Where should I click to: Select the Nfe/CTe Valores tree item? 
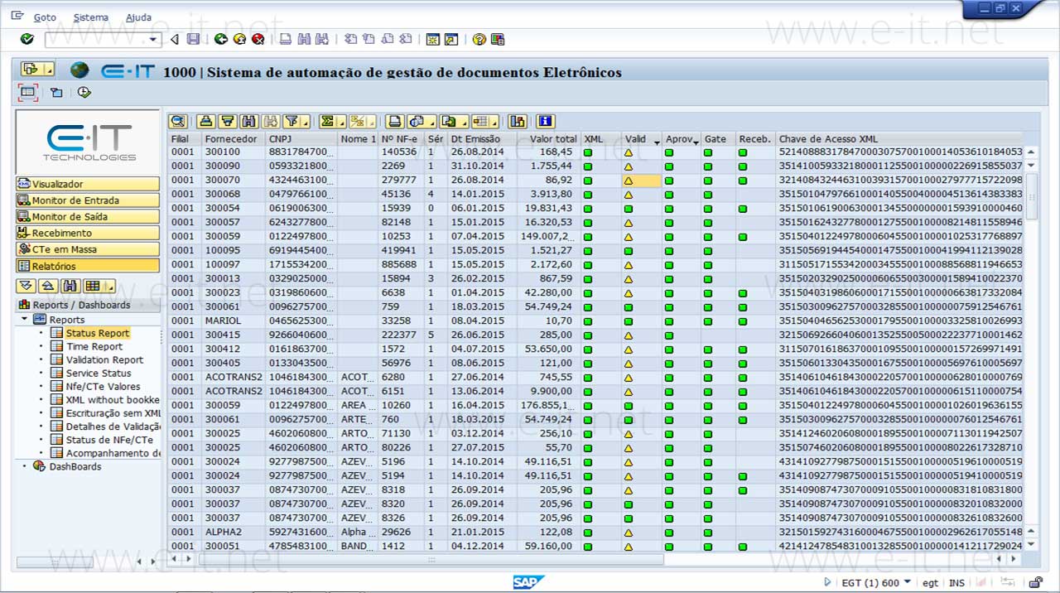[x=104, y=386]
